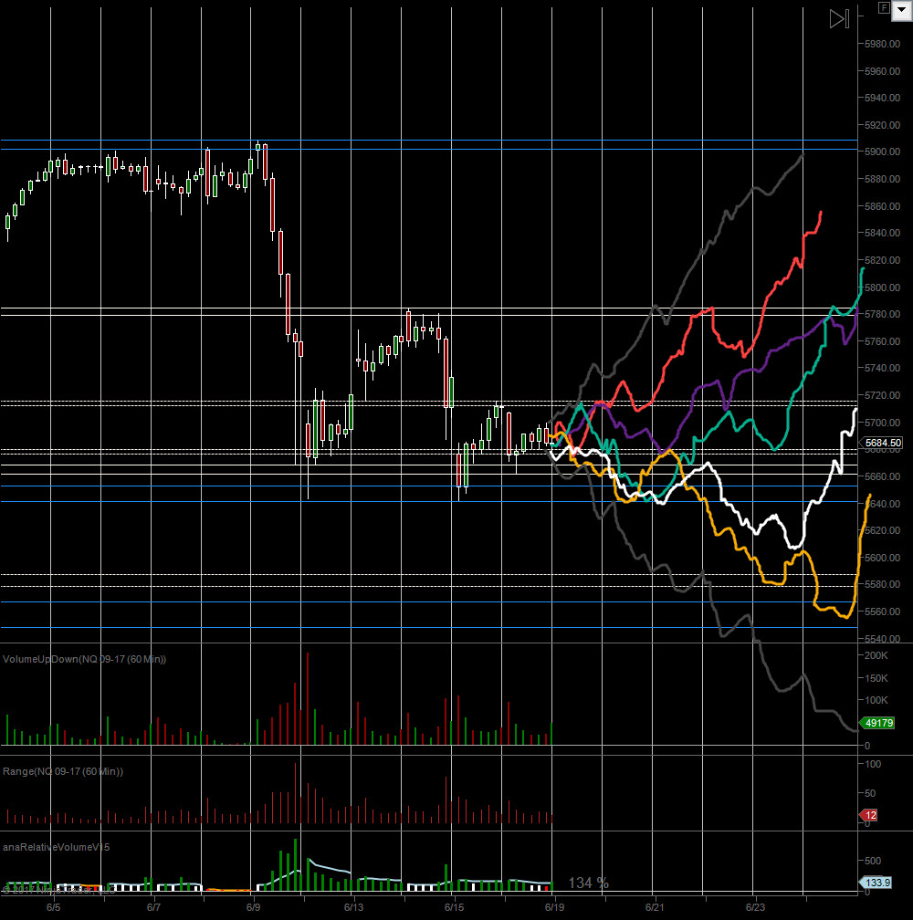The height and width of the screenshot is (920, 913).
Task: Click the 5840.00 price axis label
Action: tap(882, 233)
